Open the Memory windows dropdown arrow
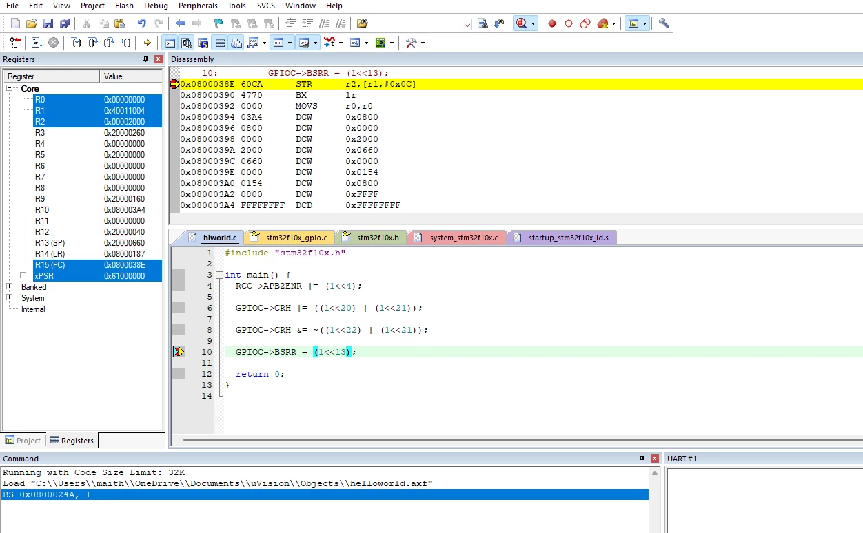The image size is (863, 533). pos(290,43)
